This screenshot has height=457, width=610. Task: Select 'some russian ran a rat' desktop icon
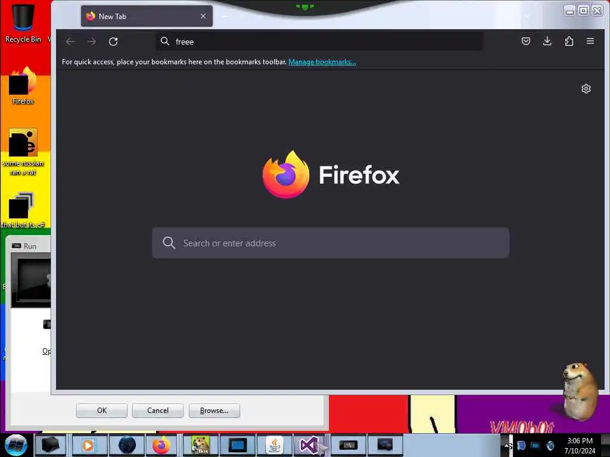point(23,152)
